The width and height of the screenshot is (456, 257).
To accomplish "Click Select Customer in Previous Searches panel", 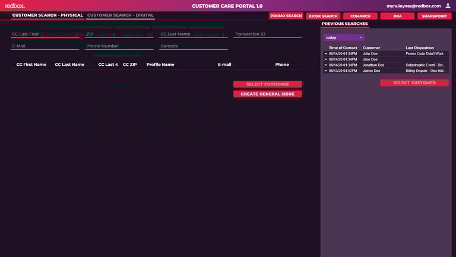I will click(414, 83).
